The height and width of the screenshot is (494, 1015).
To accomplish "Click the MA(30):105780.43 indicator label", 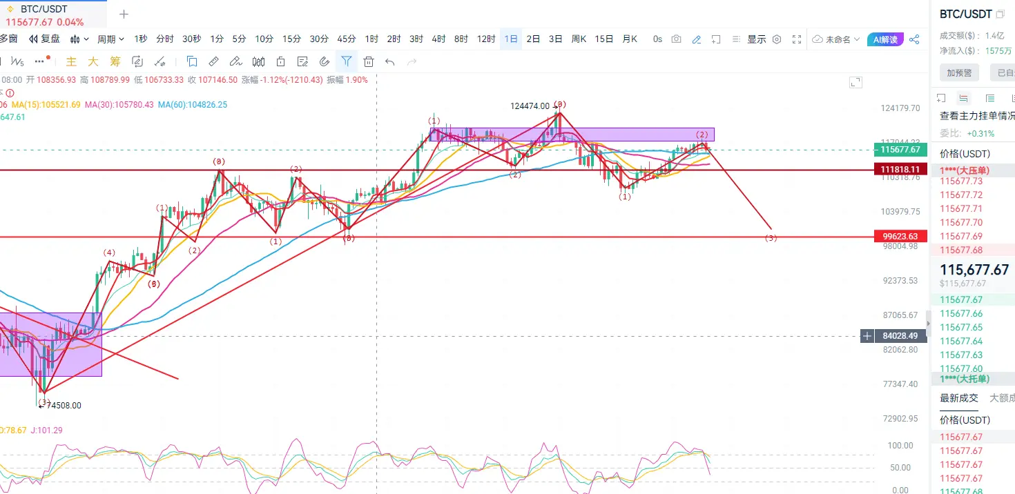I will 119,105.
